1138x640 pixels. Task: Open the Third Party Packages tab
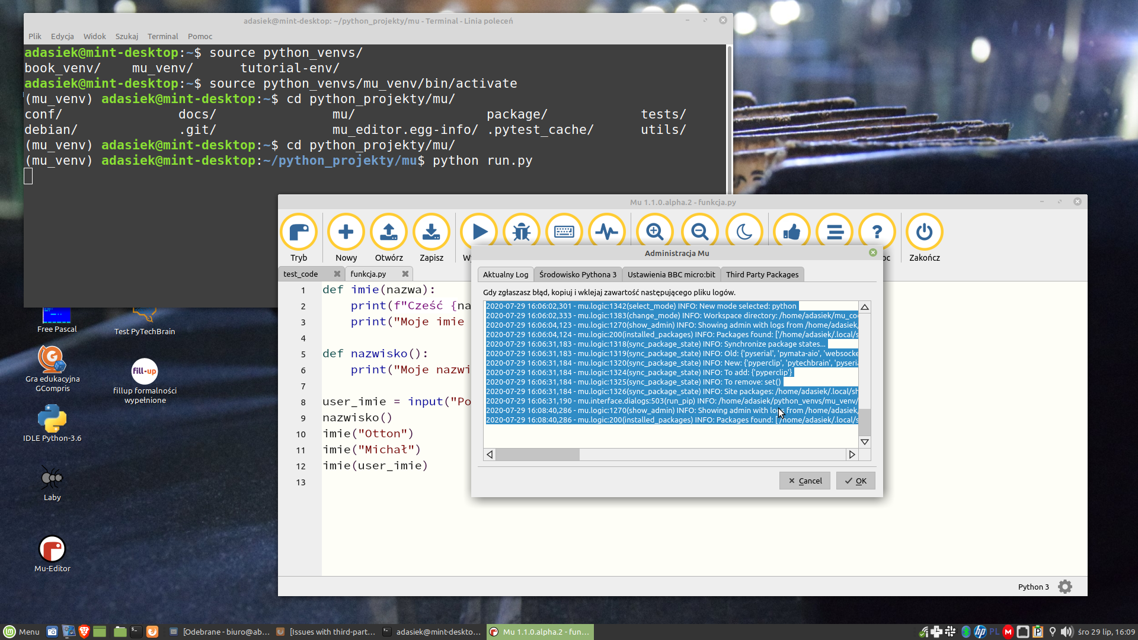(x=762, y=274)
